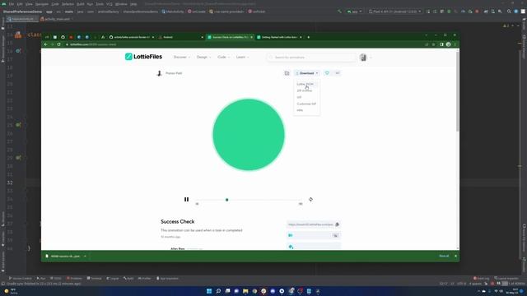This screenshot has height=296, width=527.
Task: Open Windows taskbar search
Action: tap(218, 291)
